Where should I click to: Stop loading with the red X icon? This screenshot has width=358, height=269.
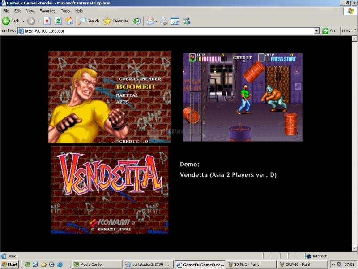47,21
